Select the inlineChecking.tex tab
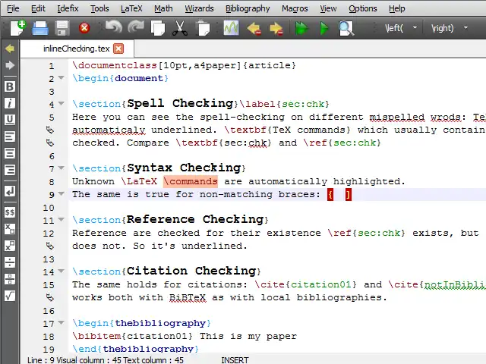The image size is (486, 364). click(x=77, y=49)
